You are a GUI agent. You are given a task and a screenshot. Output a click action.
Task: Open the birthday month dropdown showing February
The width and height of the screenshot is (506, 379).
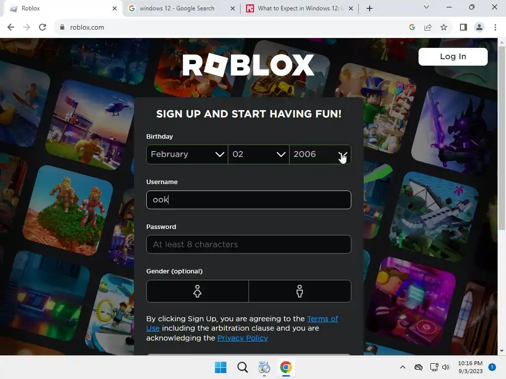(x=187, y=154)
